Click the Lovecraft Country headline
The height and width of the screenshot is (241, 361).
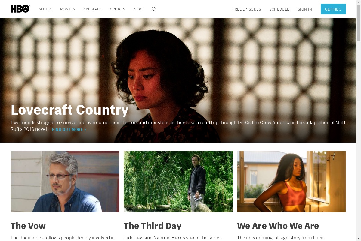point(70,110)
